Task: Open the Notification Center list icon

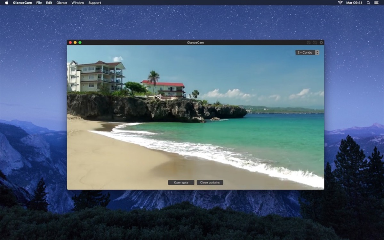Action: pyautogui.click(x=376, y=3)
